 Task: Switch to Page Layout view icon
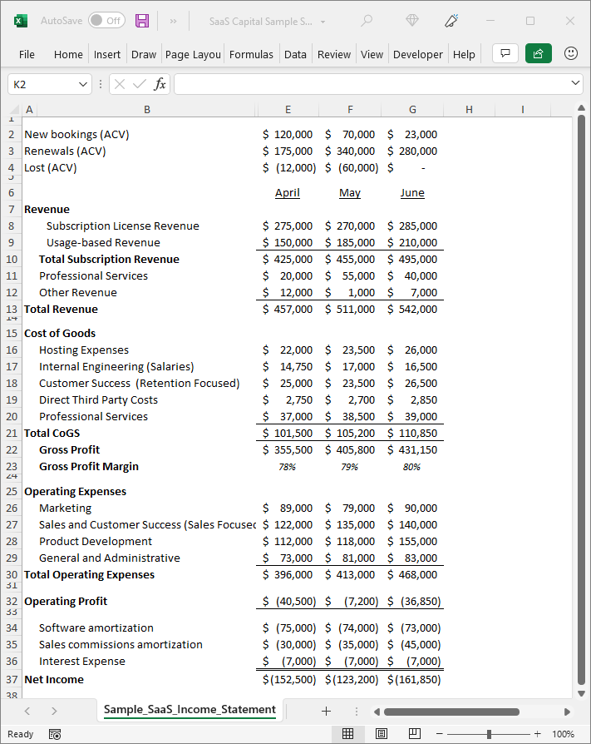[382, 733]
